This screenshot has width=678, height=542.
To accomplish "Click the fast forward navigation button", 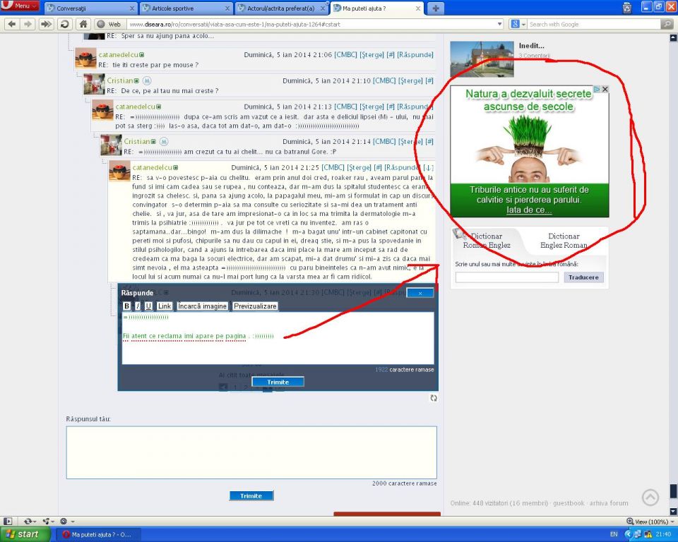I will click(x=46, y=24).
